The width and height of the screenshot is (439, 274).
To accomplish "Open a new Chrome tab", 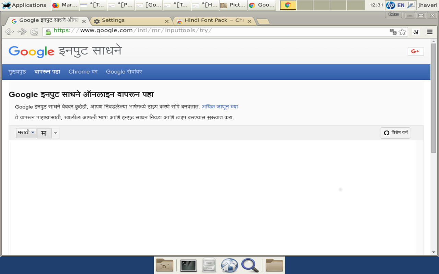I will (263, 22).
